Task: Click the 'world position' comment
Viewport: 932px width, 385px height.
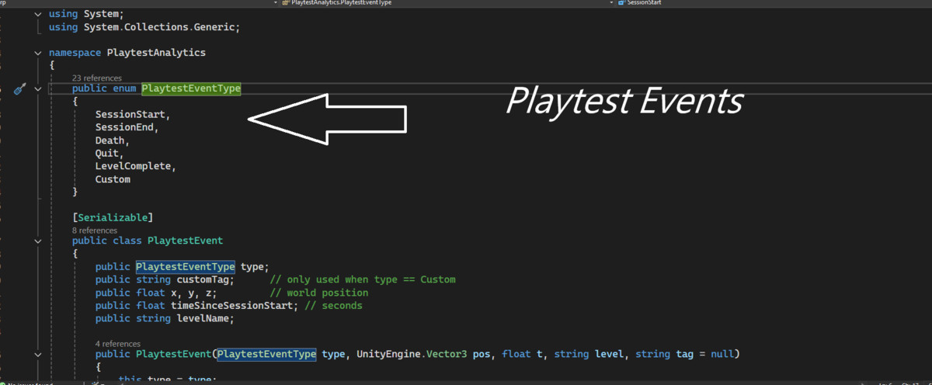Action: click(318, 293)
